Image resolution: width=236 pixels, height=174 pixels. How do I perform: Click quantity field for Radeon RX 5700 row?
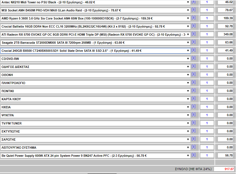(x=207, y=34)
